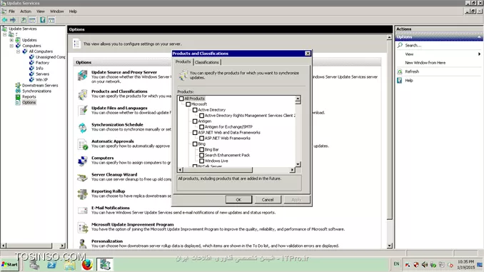This screenshot has height=272, width=484.
Task: Check the Bing Bar checkbox
Action: [202, 149]
